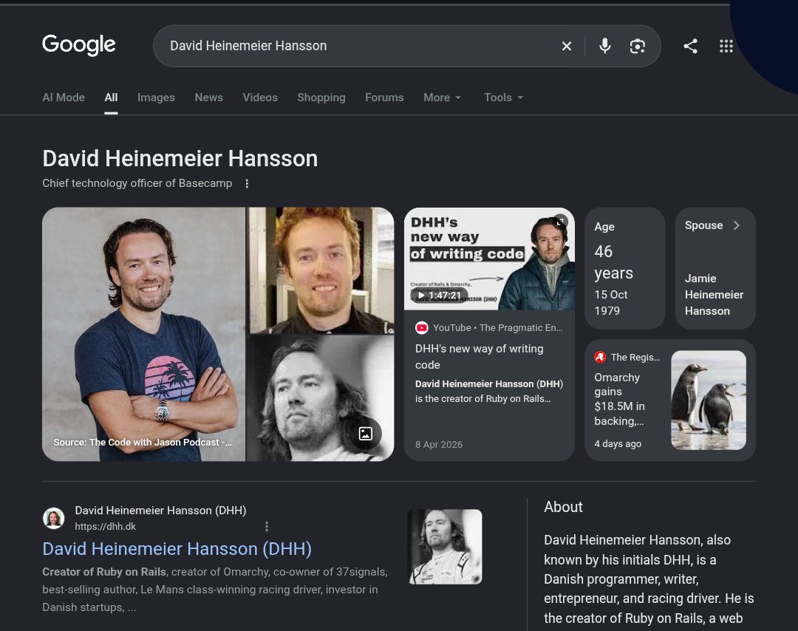Open three-dot menu next to dhh.dk result

(x=267, y=526)
